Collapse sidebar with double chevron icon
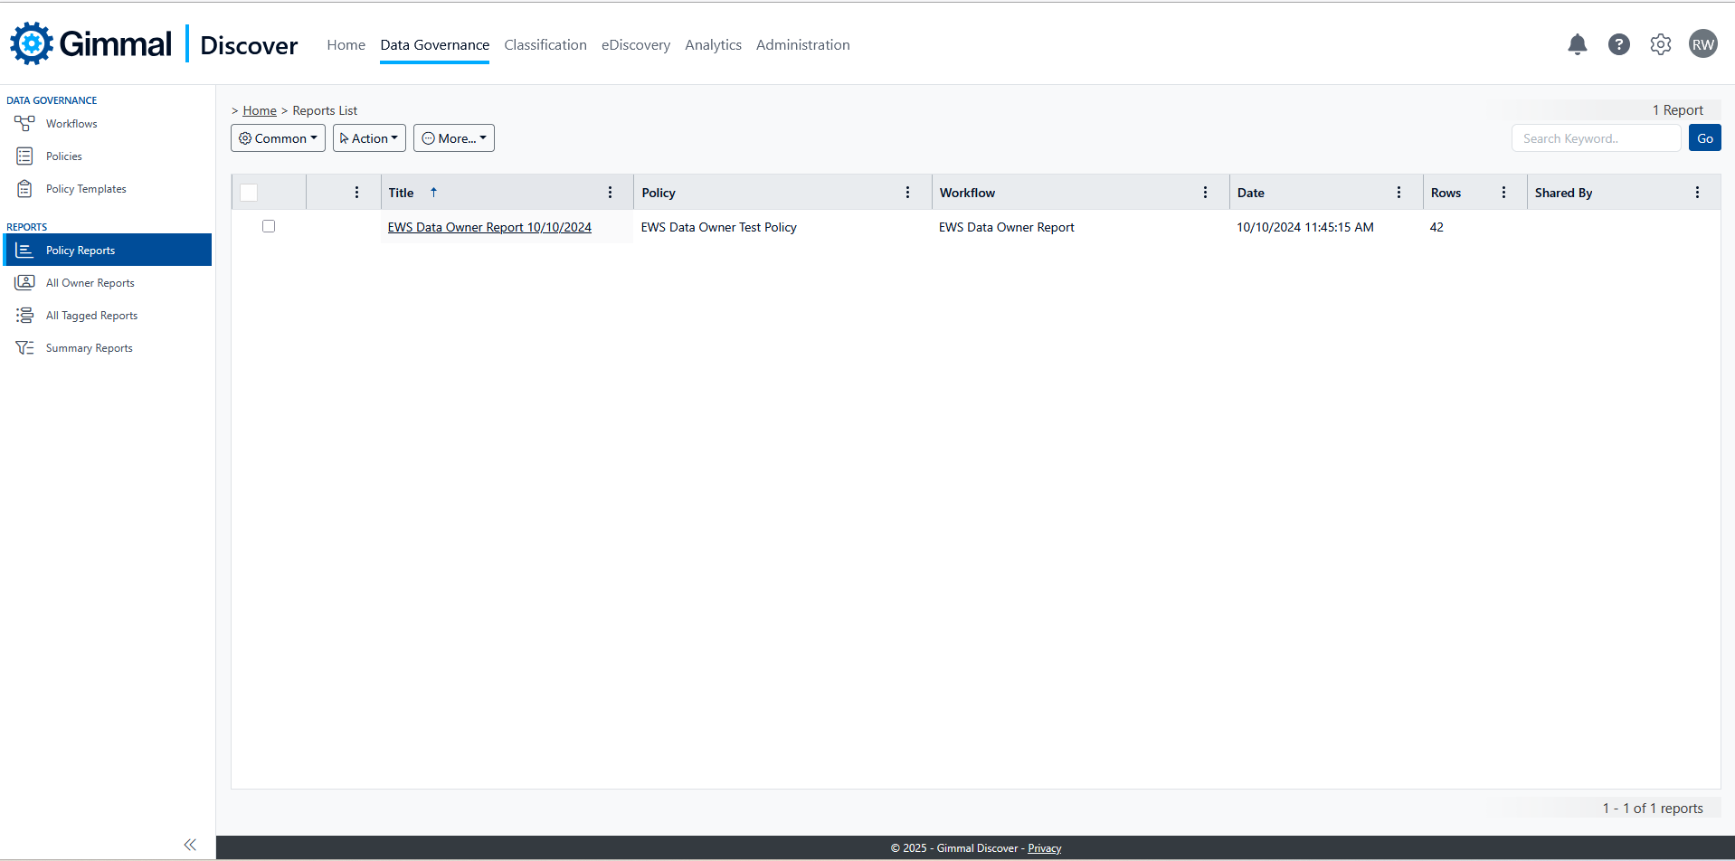 [x=190, y=844]
